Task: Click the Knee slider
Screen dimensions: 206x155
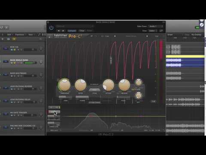Action: 65,97
